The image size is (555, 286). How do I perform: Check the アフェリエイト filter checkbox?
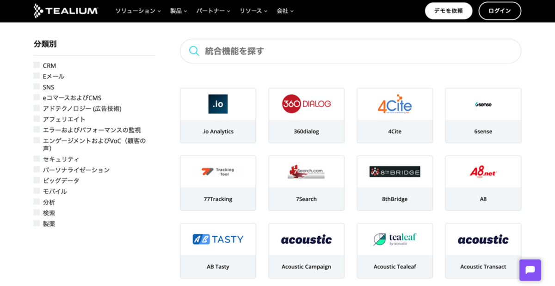(x=37, y=119)
